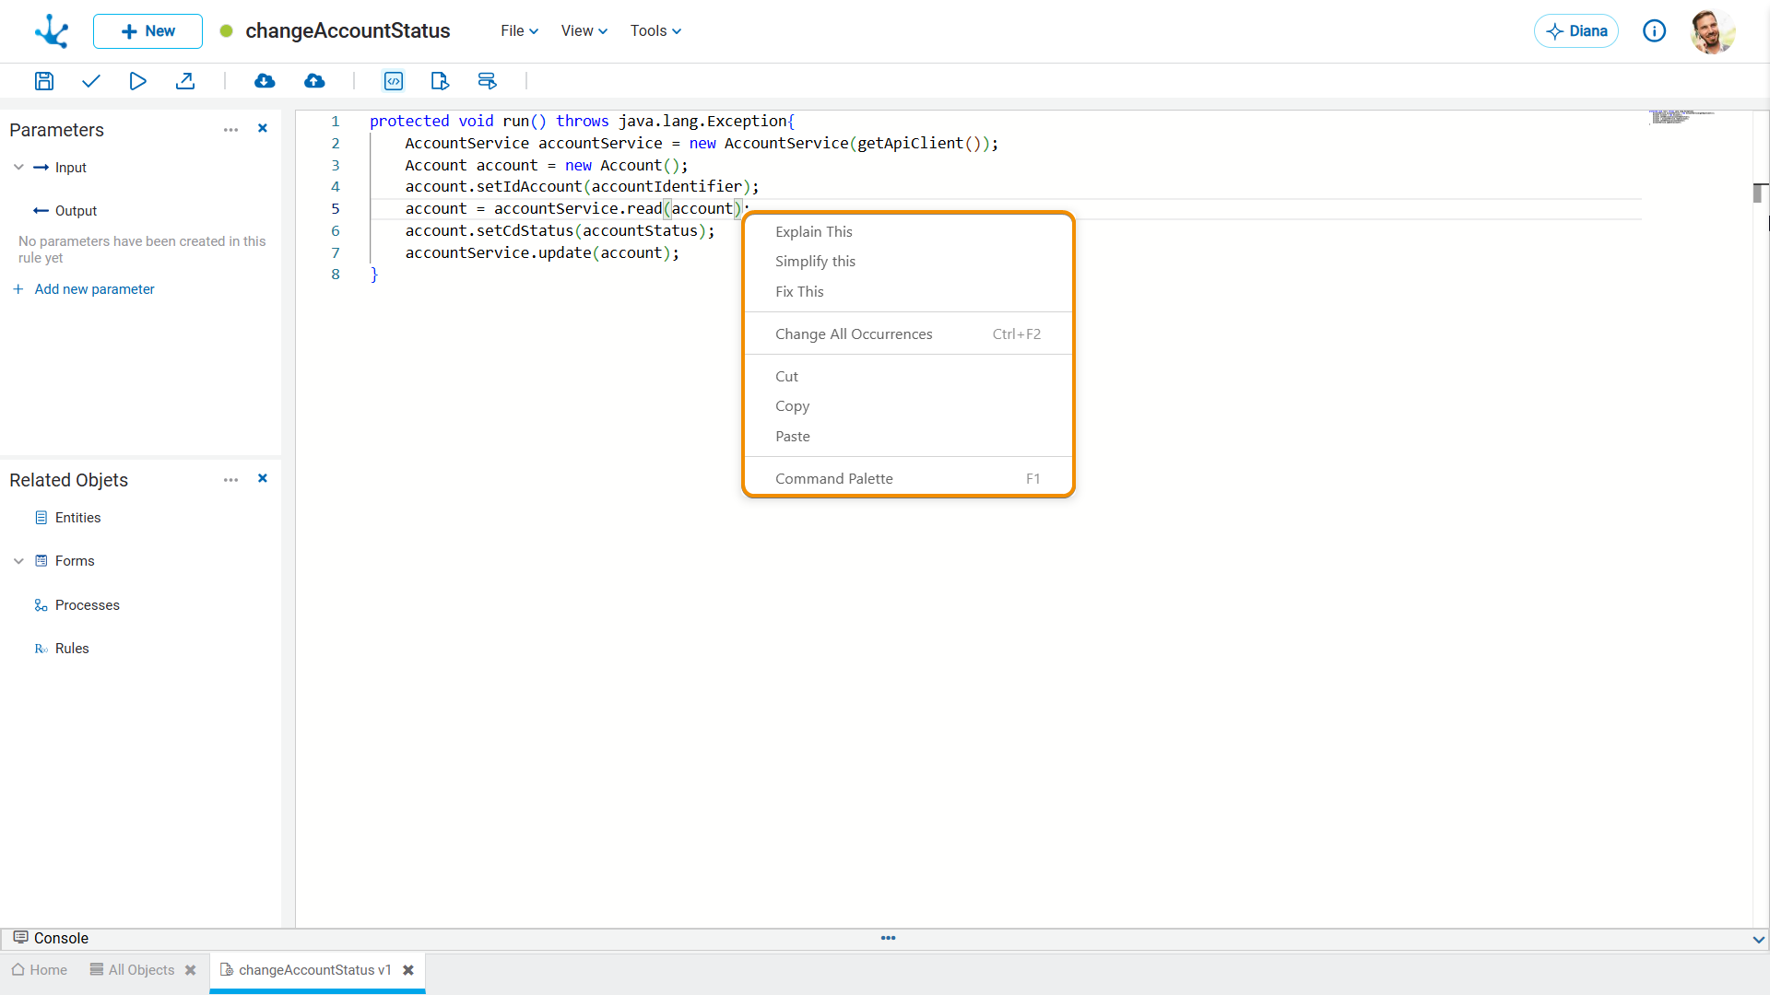Click the three dots above console
Image resolution: width=1770 pixels, height=995 pixels.
[888, 938]
